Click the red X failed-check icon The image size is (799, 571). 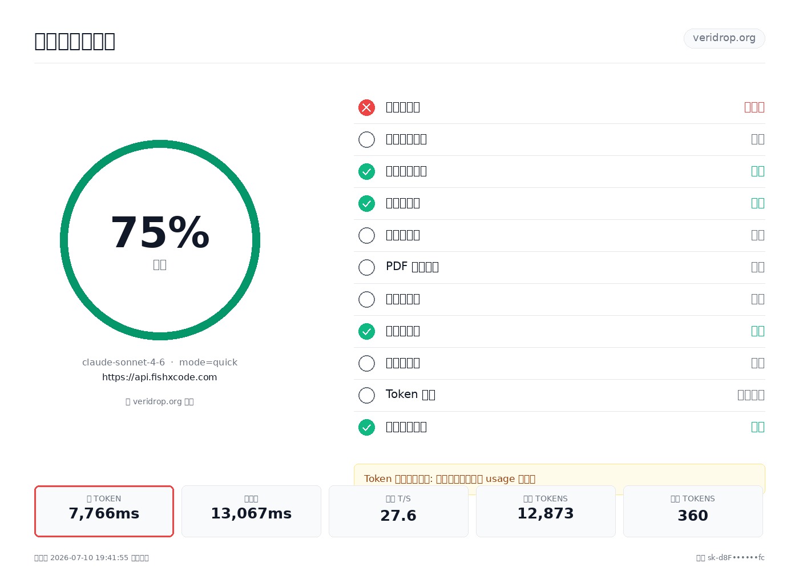point(366,107)
